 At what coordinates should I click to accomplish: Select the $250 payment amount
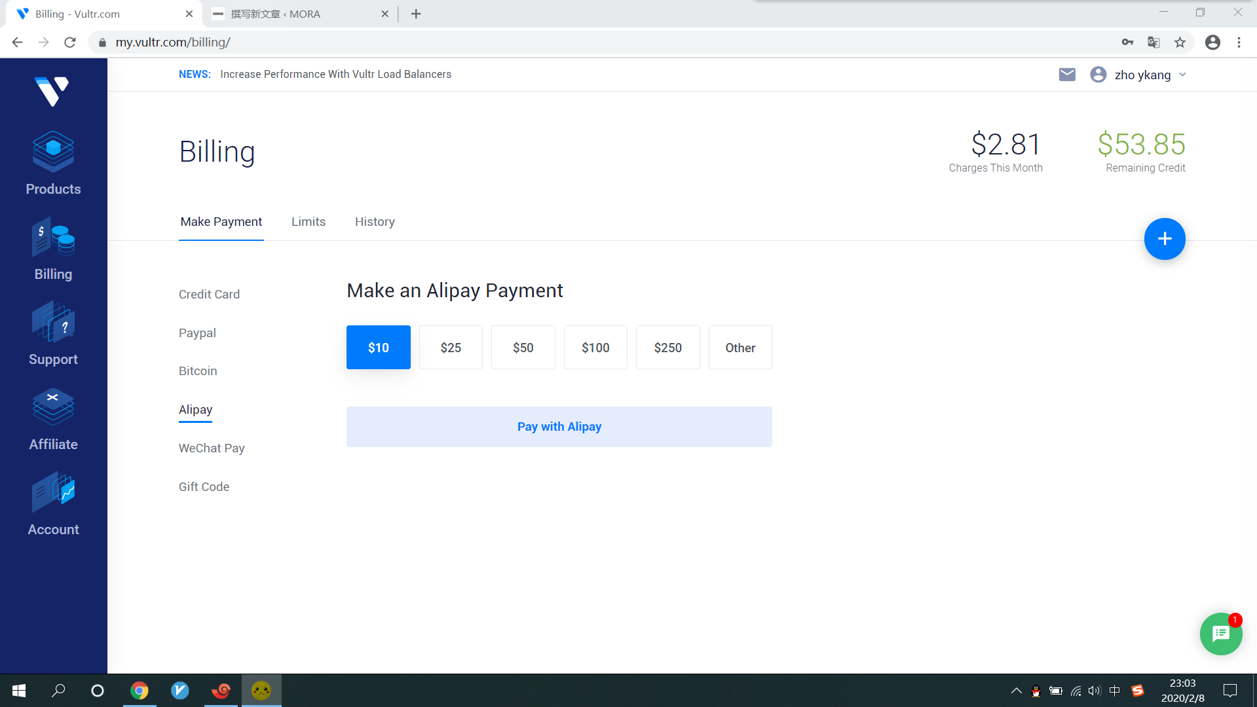click(668, 348)
